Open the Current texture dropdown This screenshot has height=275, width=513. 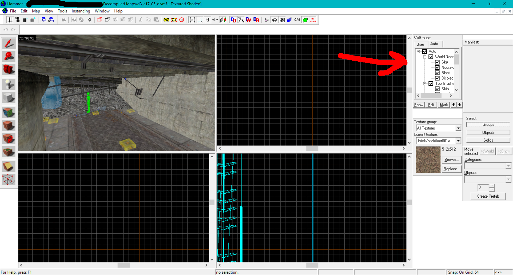pyautogui.click(x=458, y=141)
